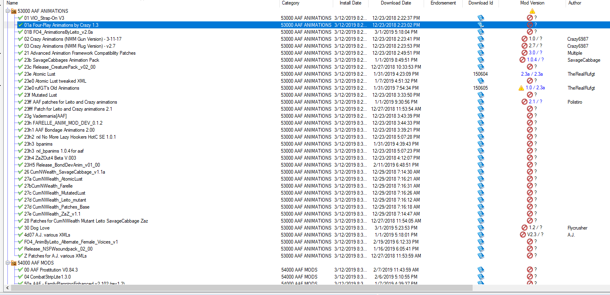Click download date 2/11/2019 6:48:51 PM
Screen dimensions: 610x295
(396, 165)
